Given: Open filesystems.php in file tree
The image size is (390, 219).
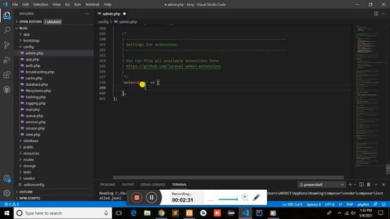Looking at the screenshot, I should click(38, 91).
